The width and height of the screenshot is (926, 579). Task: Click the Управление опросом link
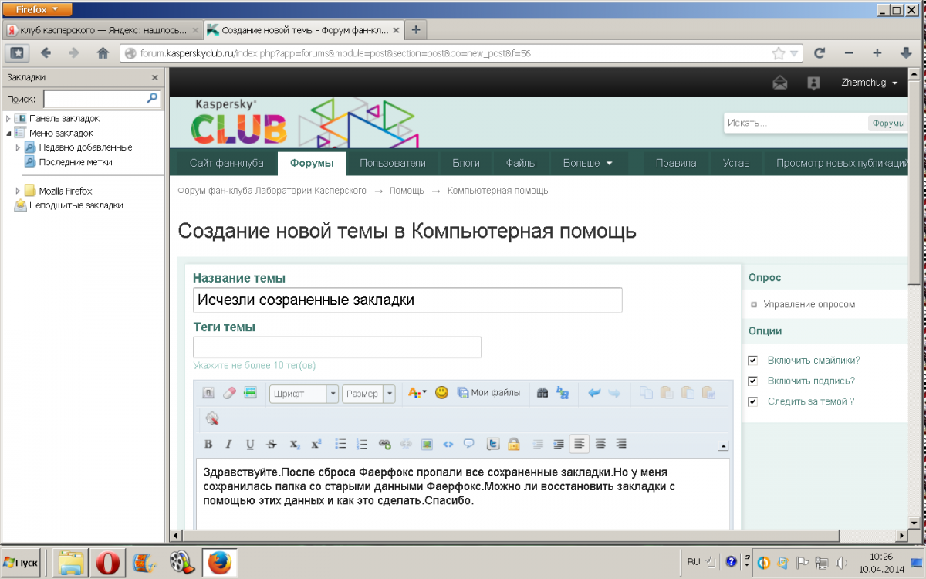click(x=809, y=304)
